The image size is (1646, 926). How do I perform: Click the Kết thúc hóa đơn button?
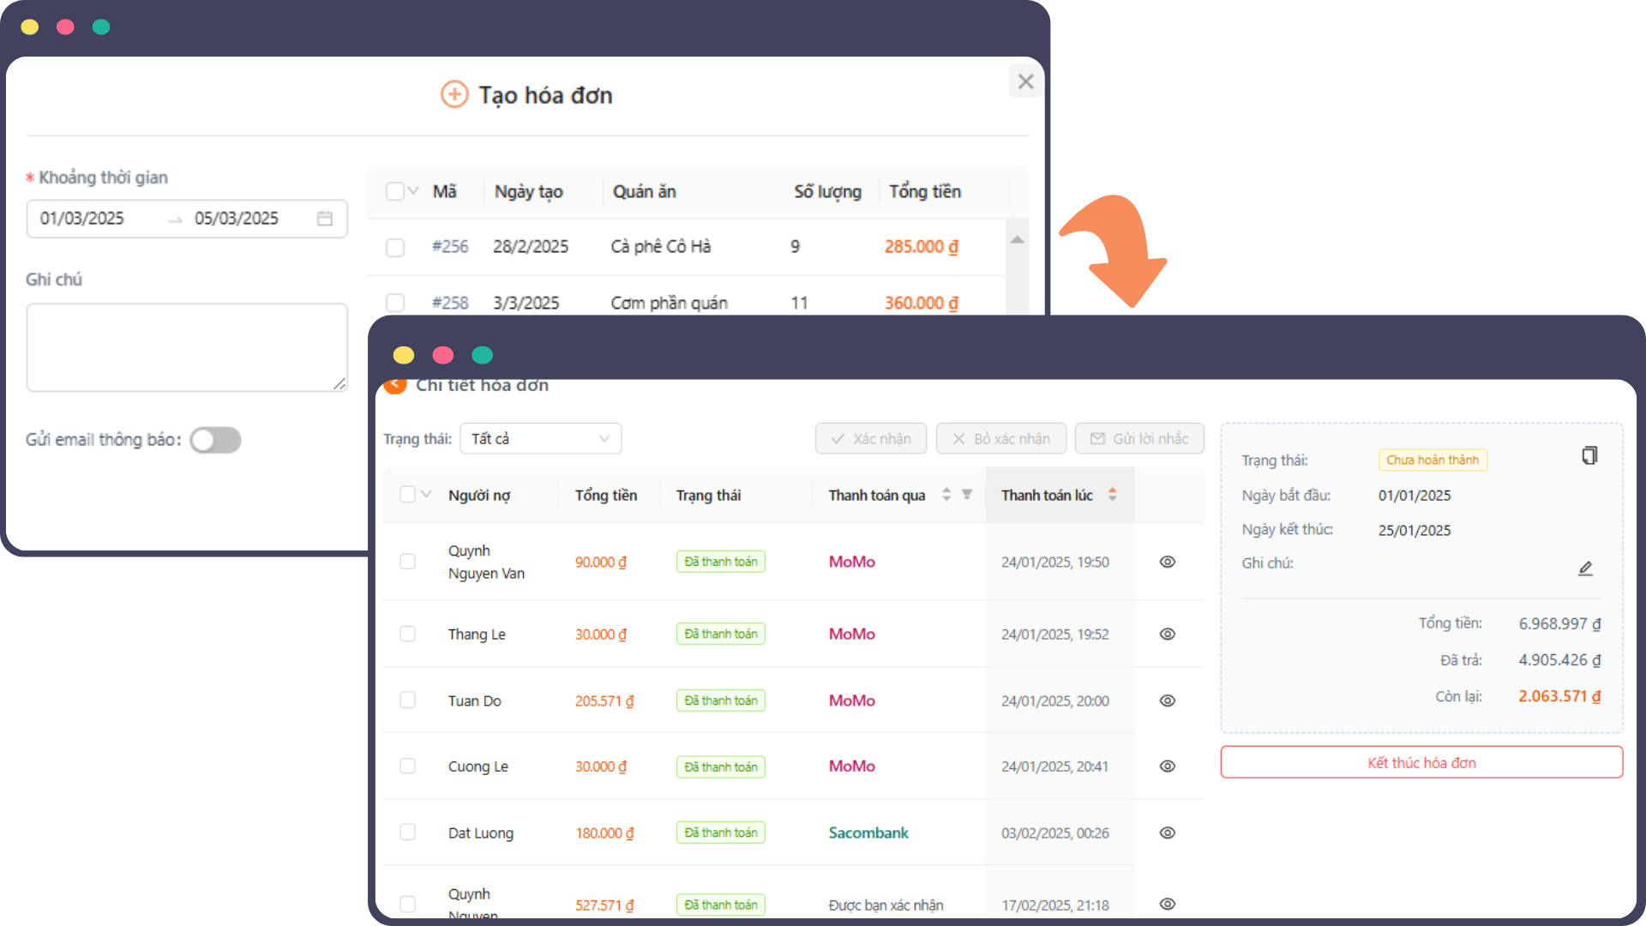coord(1421,762)
